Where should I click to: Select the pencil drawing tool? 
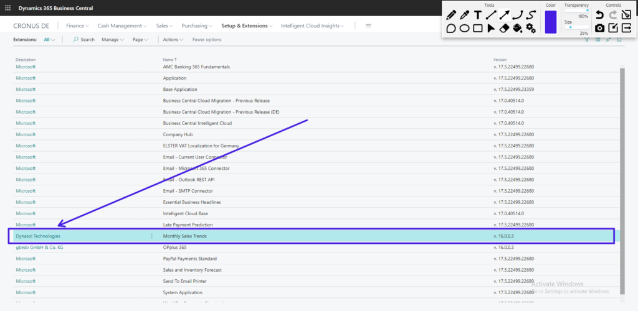pos(451,15)
